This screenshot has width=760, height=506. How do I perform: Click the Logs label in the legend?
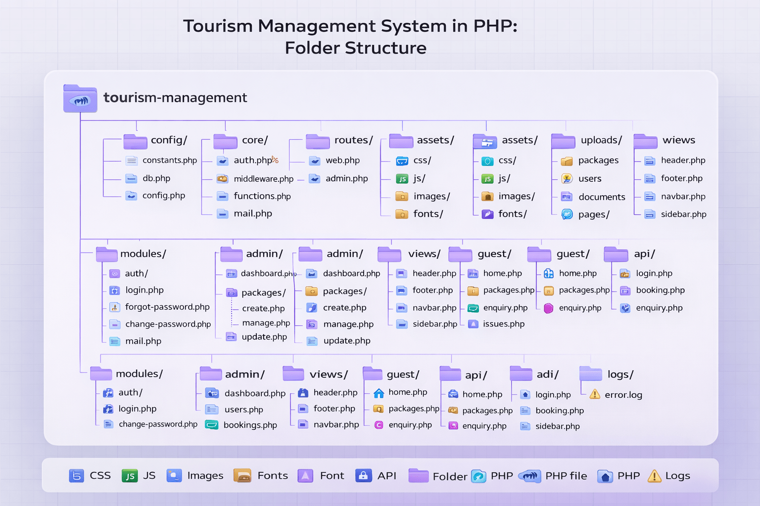677,476
